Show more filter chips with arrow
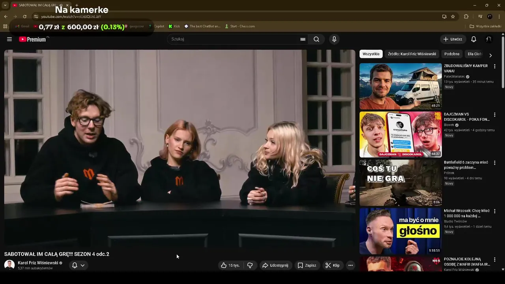Image resolution: width=505 pixels, height=284 pixels. [490, 56]
